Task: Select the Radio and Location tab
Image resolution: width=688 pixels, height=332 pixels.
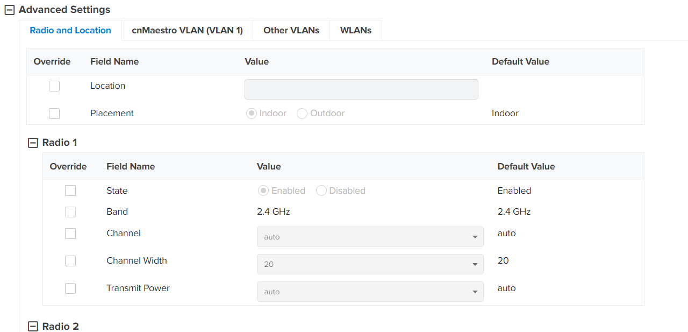Action: (x=70, y=31)
